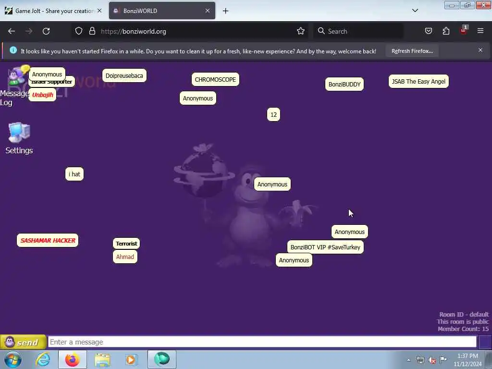Click the notification info icon
This screenshot has height=369, width=492.
[13, 50]
